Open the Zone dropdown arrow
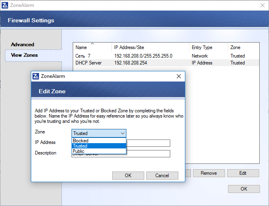 click(122, 133)
